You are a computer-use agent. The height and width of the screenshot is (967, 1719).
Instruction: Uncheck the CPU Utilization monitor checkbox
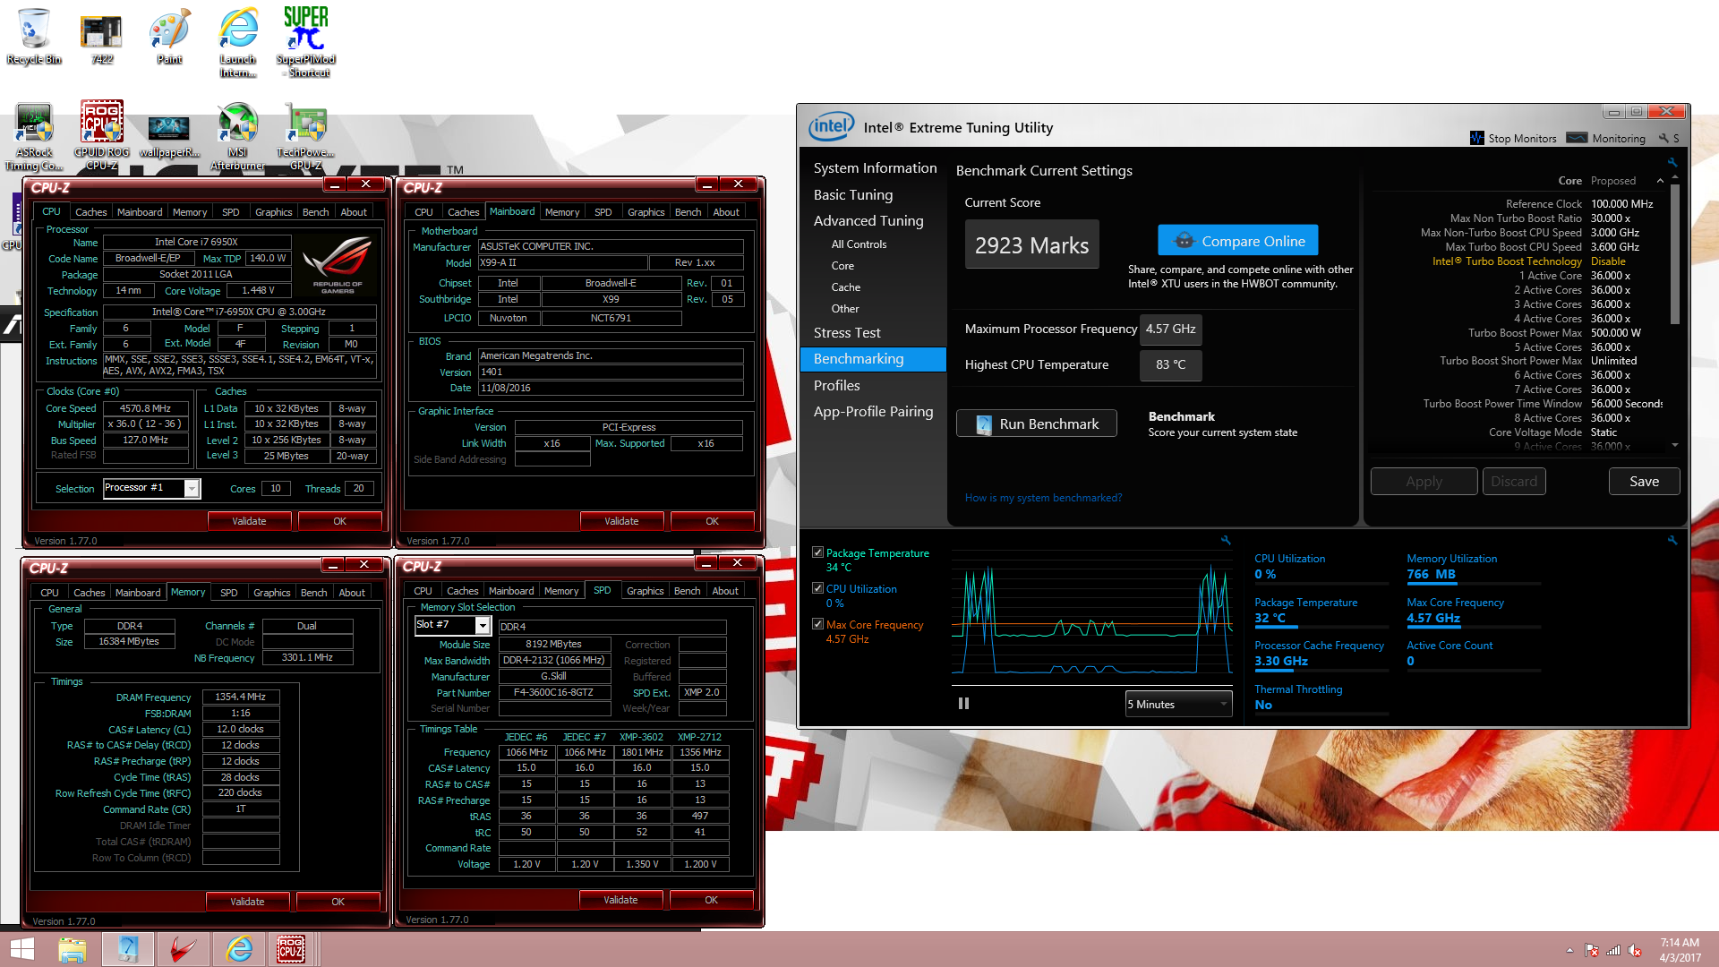(817, 588)
